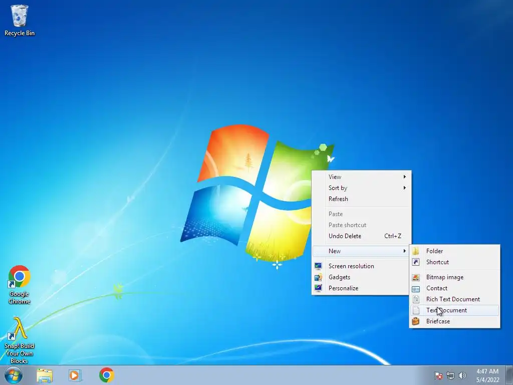Open the volume speaker tray icon
This screenshot has height=385, width=513.
point(462,375)
